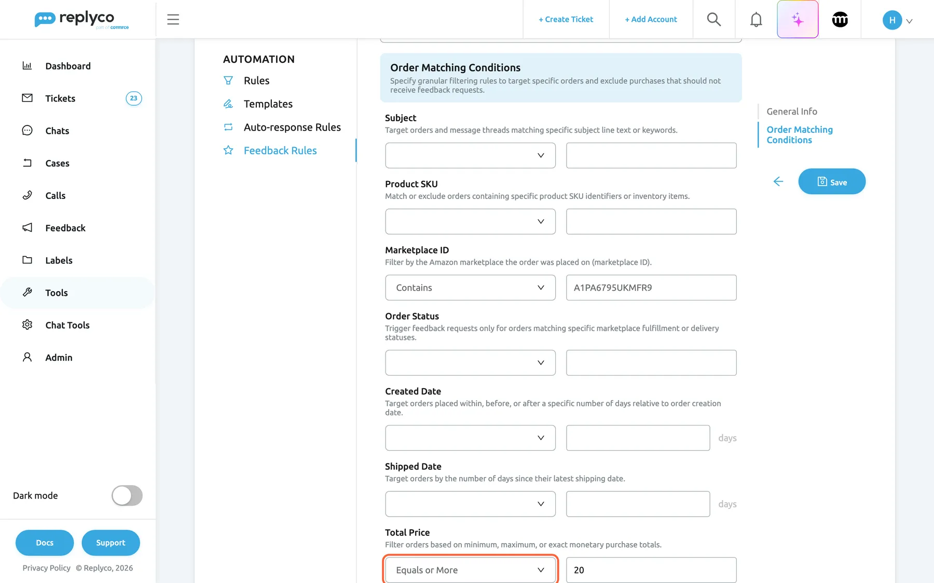The height and width of the screenshot is (583, 934).
Task: Open the Subject condition dropdown
Action: (x=470, y=155)
